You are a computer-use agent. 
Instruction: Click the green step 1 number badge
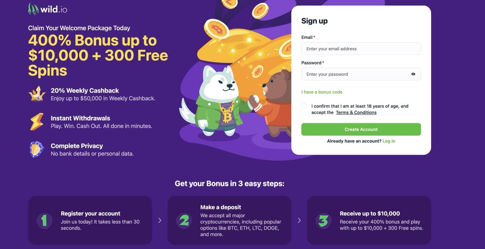[44, 221]
